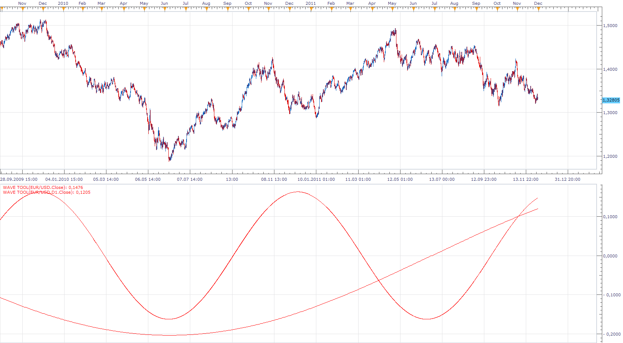Select the 1,3000 price axis label
The image size is (623, 343).
610,113
